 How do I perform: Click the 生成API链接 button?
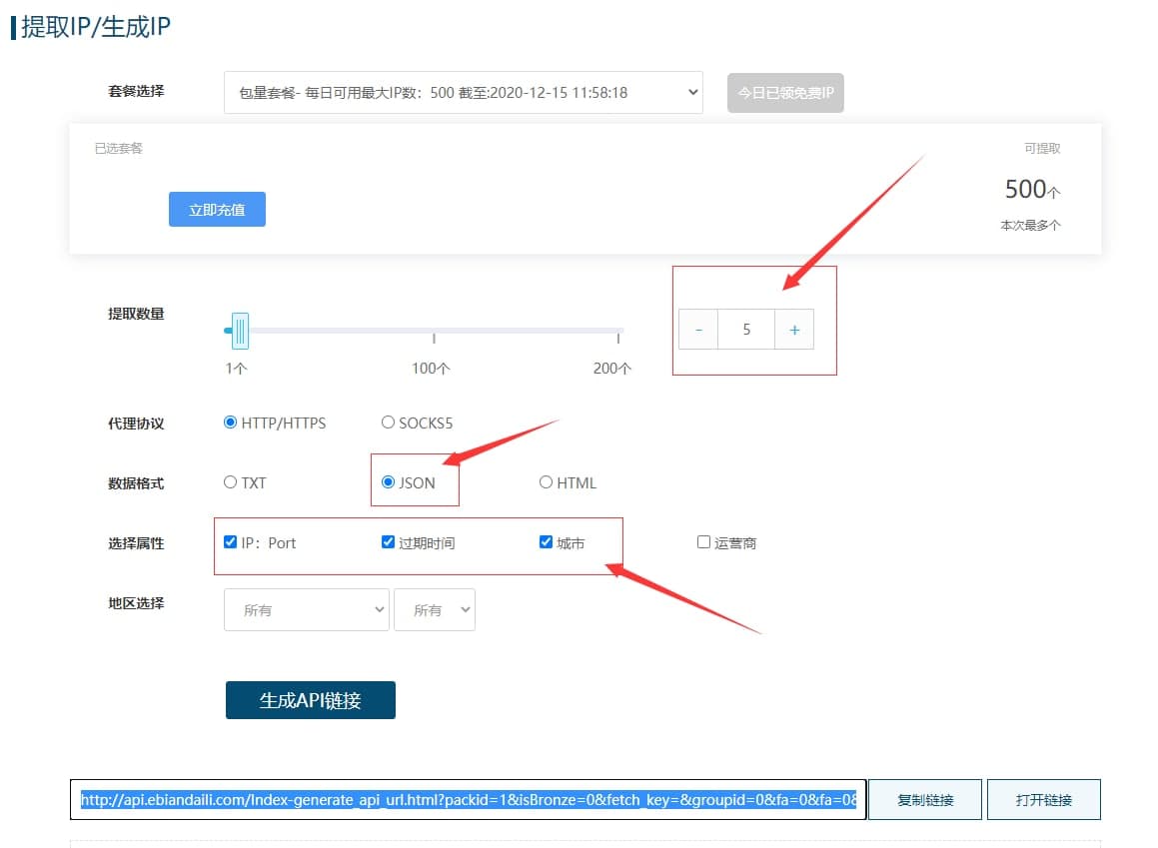click(x=310, y=699)
